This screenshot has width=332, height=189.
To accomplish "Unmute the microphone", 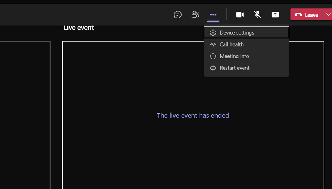I will pos(257,14).
